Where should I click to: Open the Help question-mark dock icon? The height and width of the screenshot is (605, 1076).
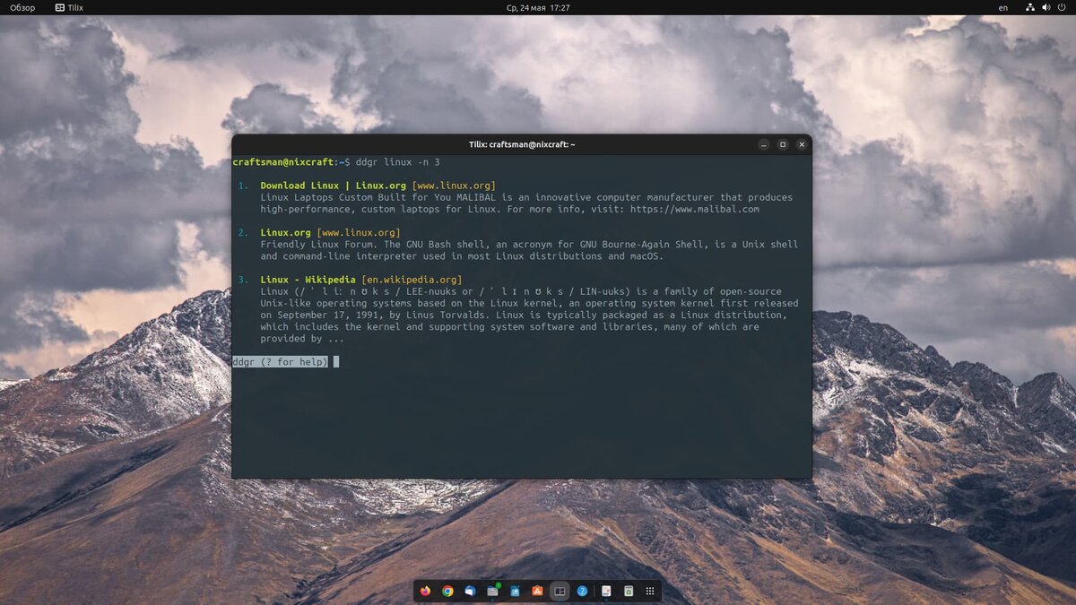(x=582, y=591)
